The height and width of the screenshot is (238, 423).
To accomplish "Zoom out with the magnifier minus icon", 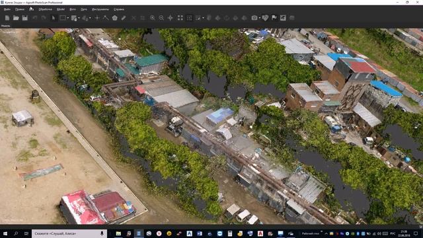I will (161, 18).
